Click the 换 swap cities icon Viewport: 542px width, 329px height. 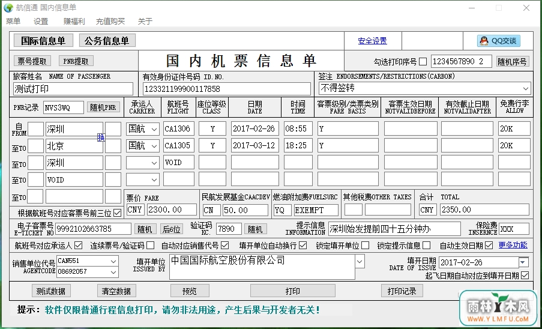[x=101, y=137]
